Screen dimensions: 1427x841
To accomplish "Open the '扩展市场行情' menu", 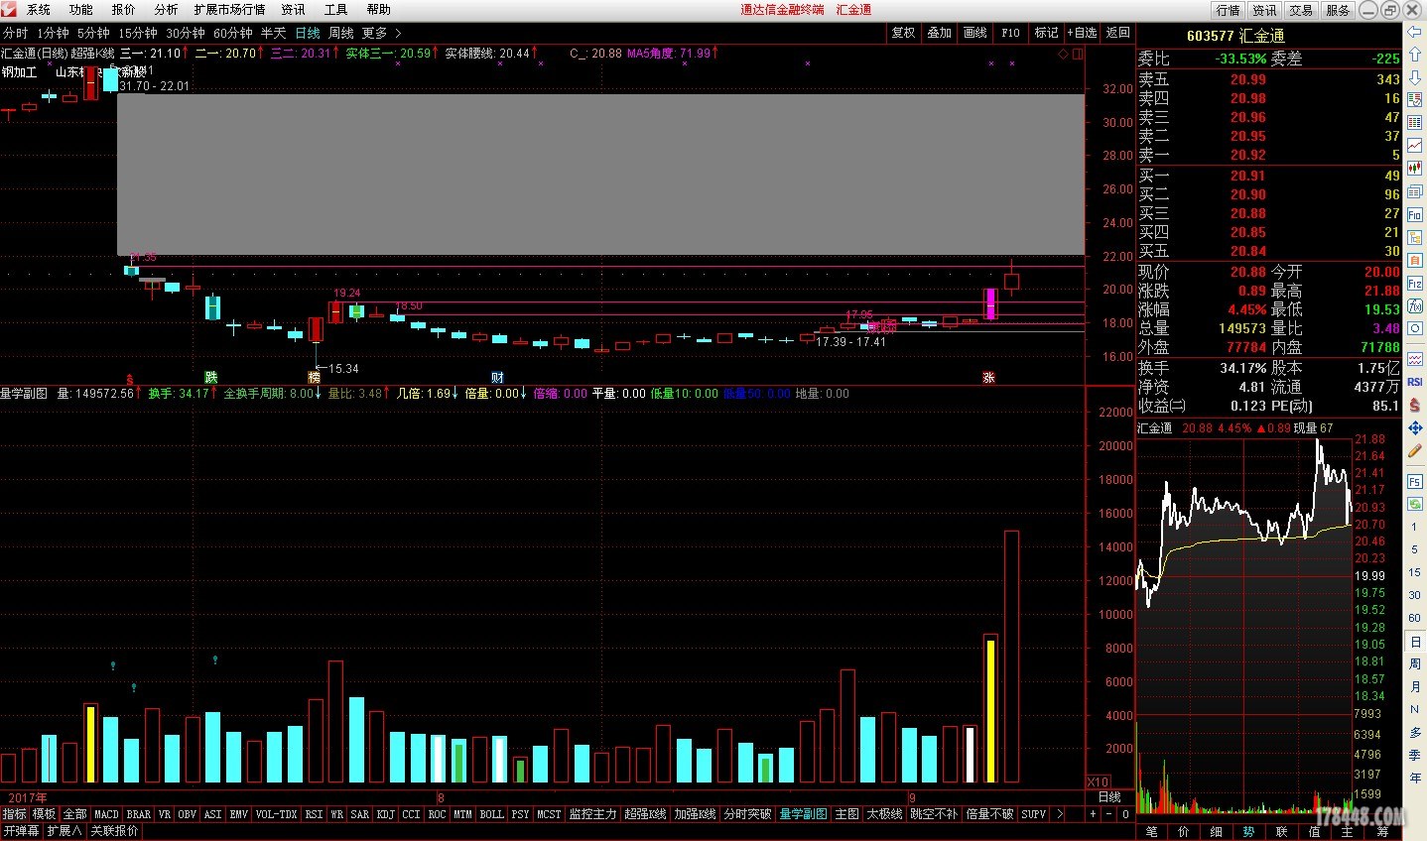I will tap(229, 10).
